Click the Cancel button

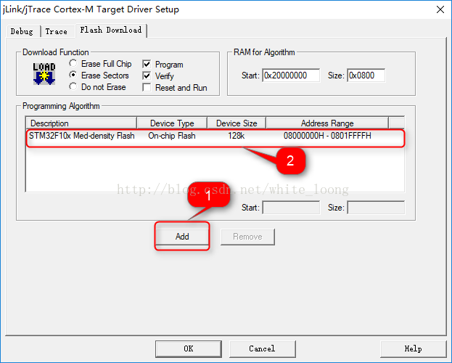[262, 348]
